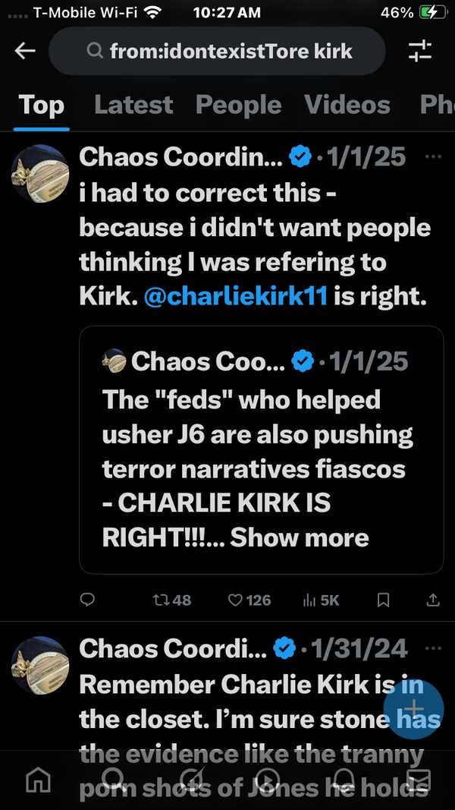Viewport: 455px width, 810px height.
Task: Open search filter settings icon
Action: pyautogui.click(x=419, y=51)
